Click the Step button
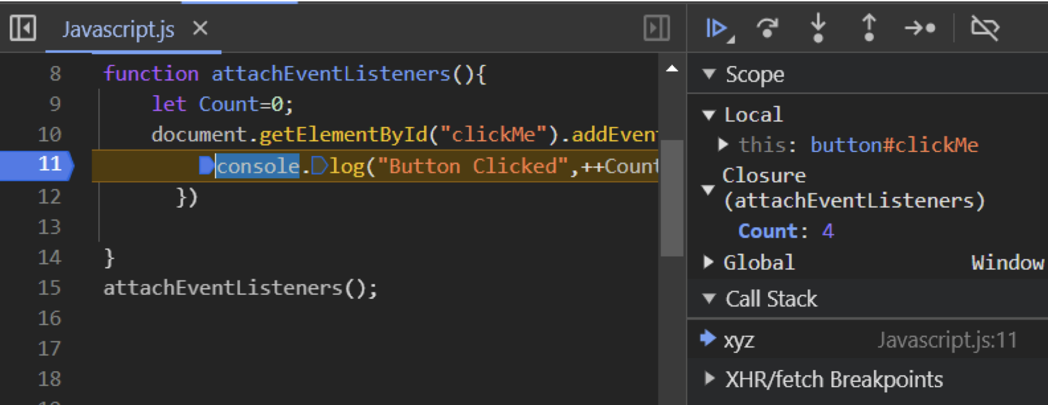Image resolution: width=1048 pixels, height=405 pixels. tap(920, 28)
